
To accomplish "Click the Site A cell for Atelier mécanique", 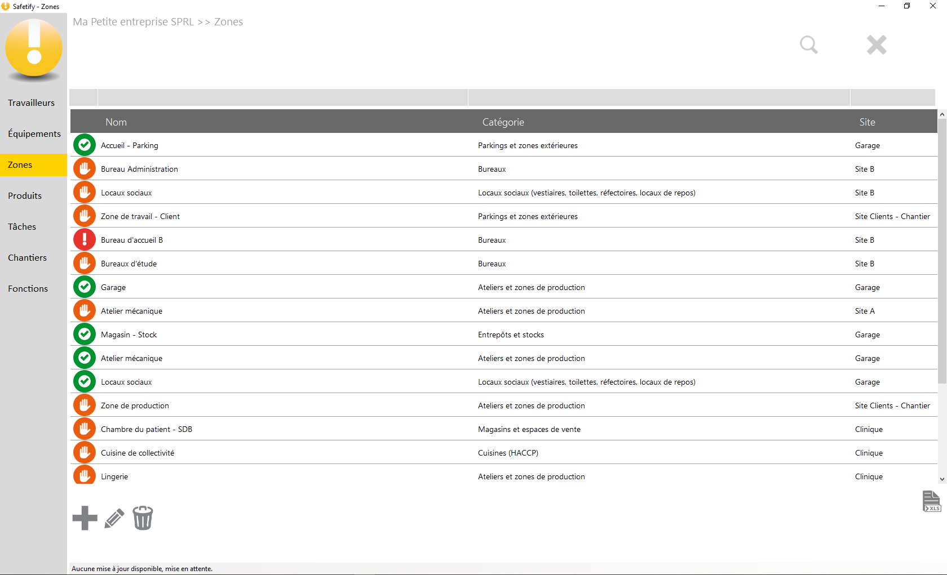I will (x=865, y=311).
